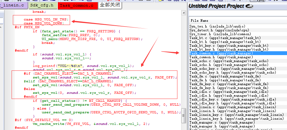
Task: Open Task_linein.h from the file list
Action: pyautogui.click(x=233, y=111)
